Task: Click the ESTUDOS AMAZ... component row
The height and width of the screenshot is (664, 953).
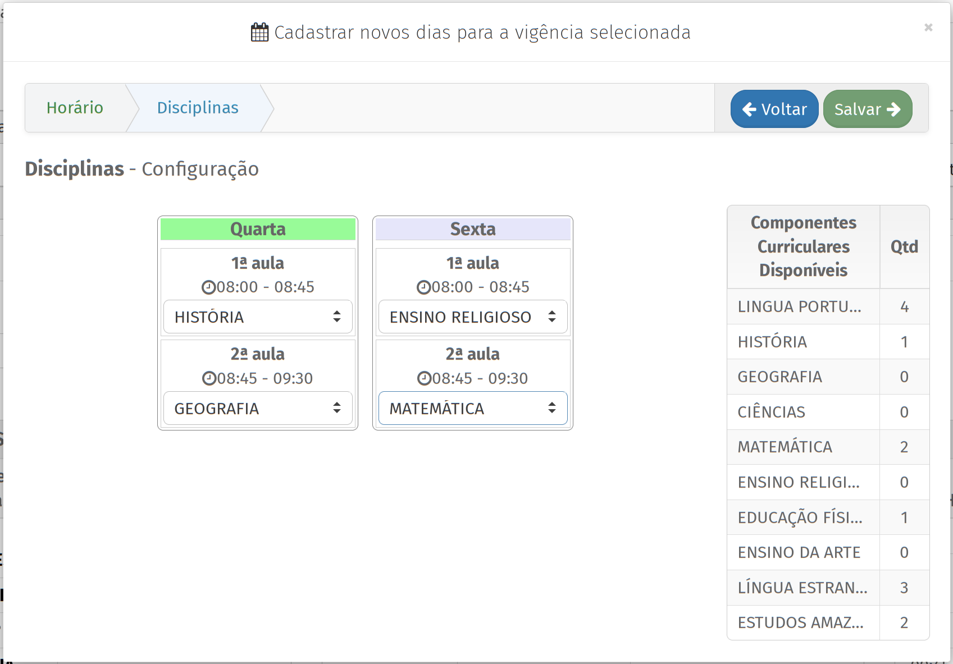Action: (800, 622)
